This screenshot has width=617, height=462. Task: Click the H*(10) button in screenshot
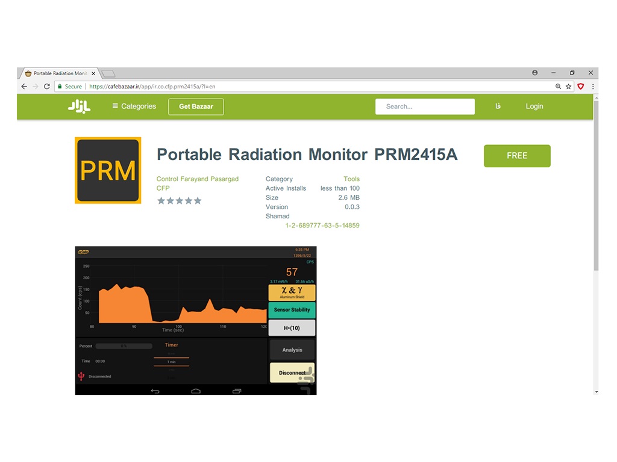coord(292,328)
